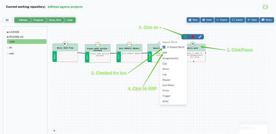276x134 pixels.
Task: Select the code item in the file tree
Action: click(27, 42)
